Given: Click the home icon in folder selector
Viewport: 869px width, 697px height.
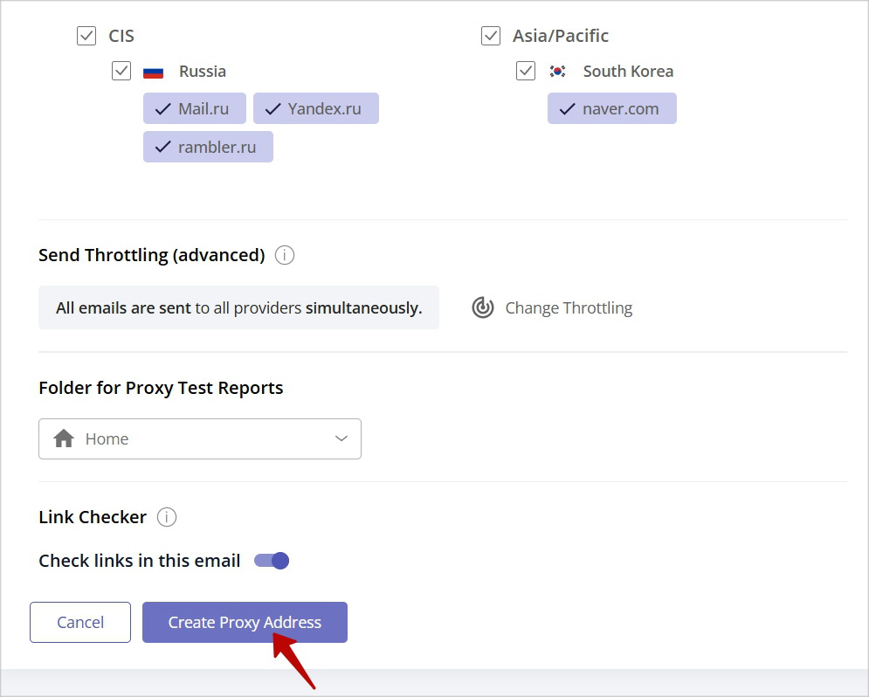Looking at the screenshot, I should pos(64,438).
